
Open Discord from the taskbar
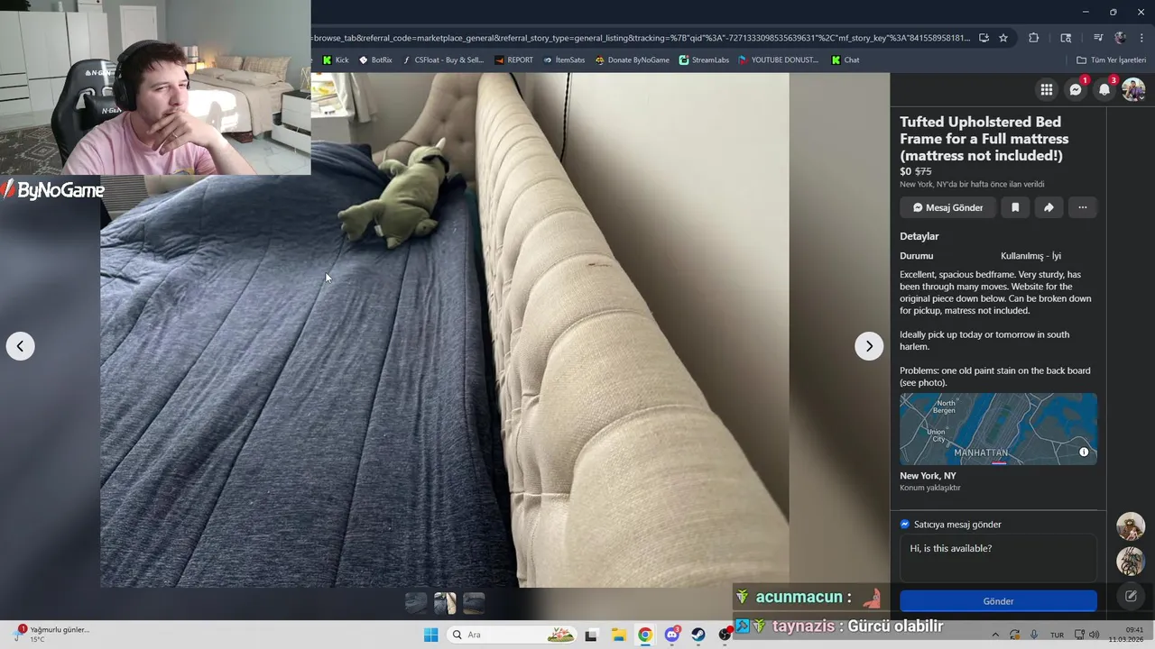pyautogui.click(x=672, y=635)
